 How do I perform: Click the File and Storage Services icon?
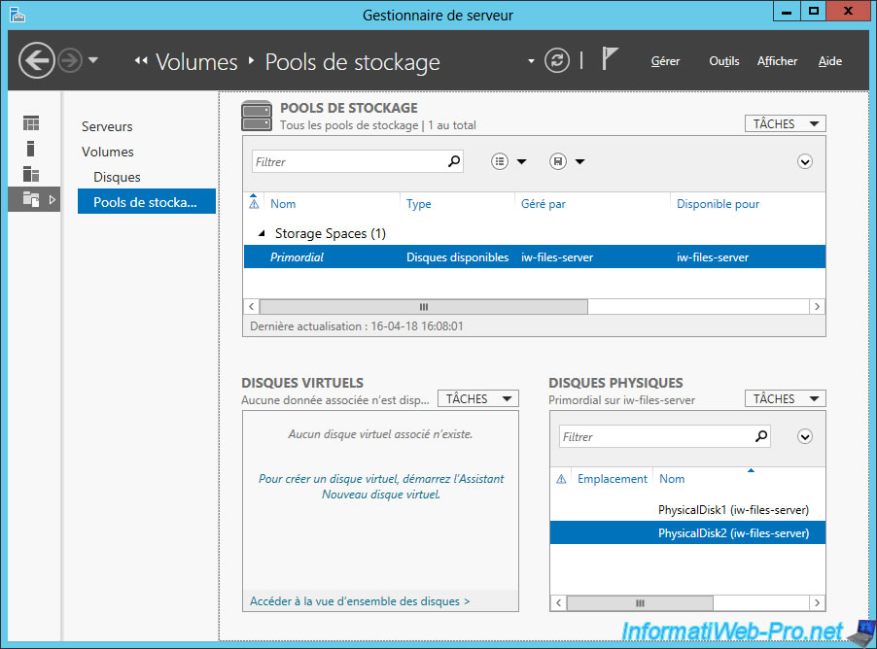tap(31, 199)
